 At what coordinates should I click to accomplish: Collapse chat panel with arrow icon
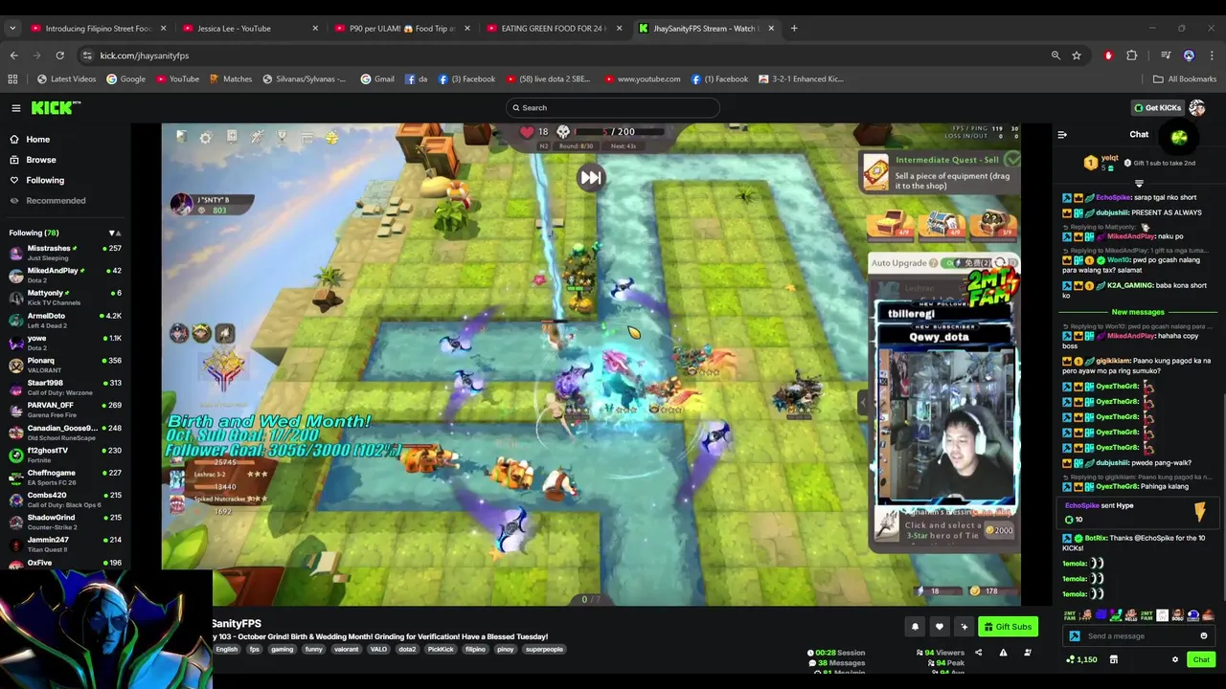[x=1062, y=135]
